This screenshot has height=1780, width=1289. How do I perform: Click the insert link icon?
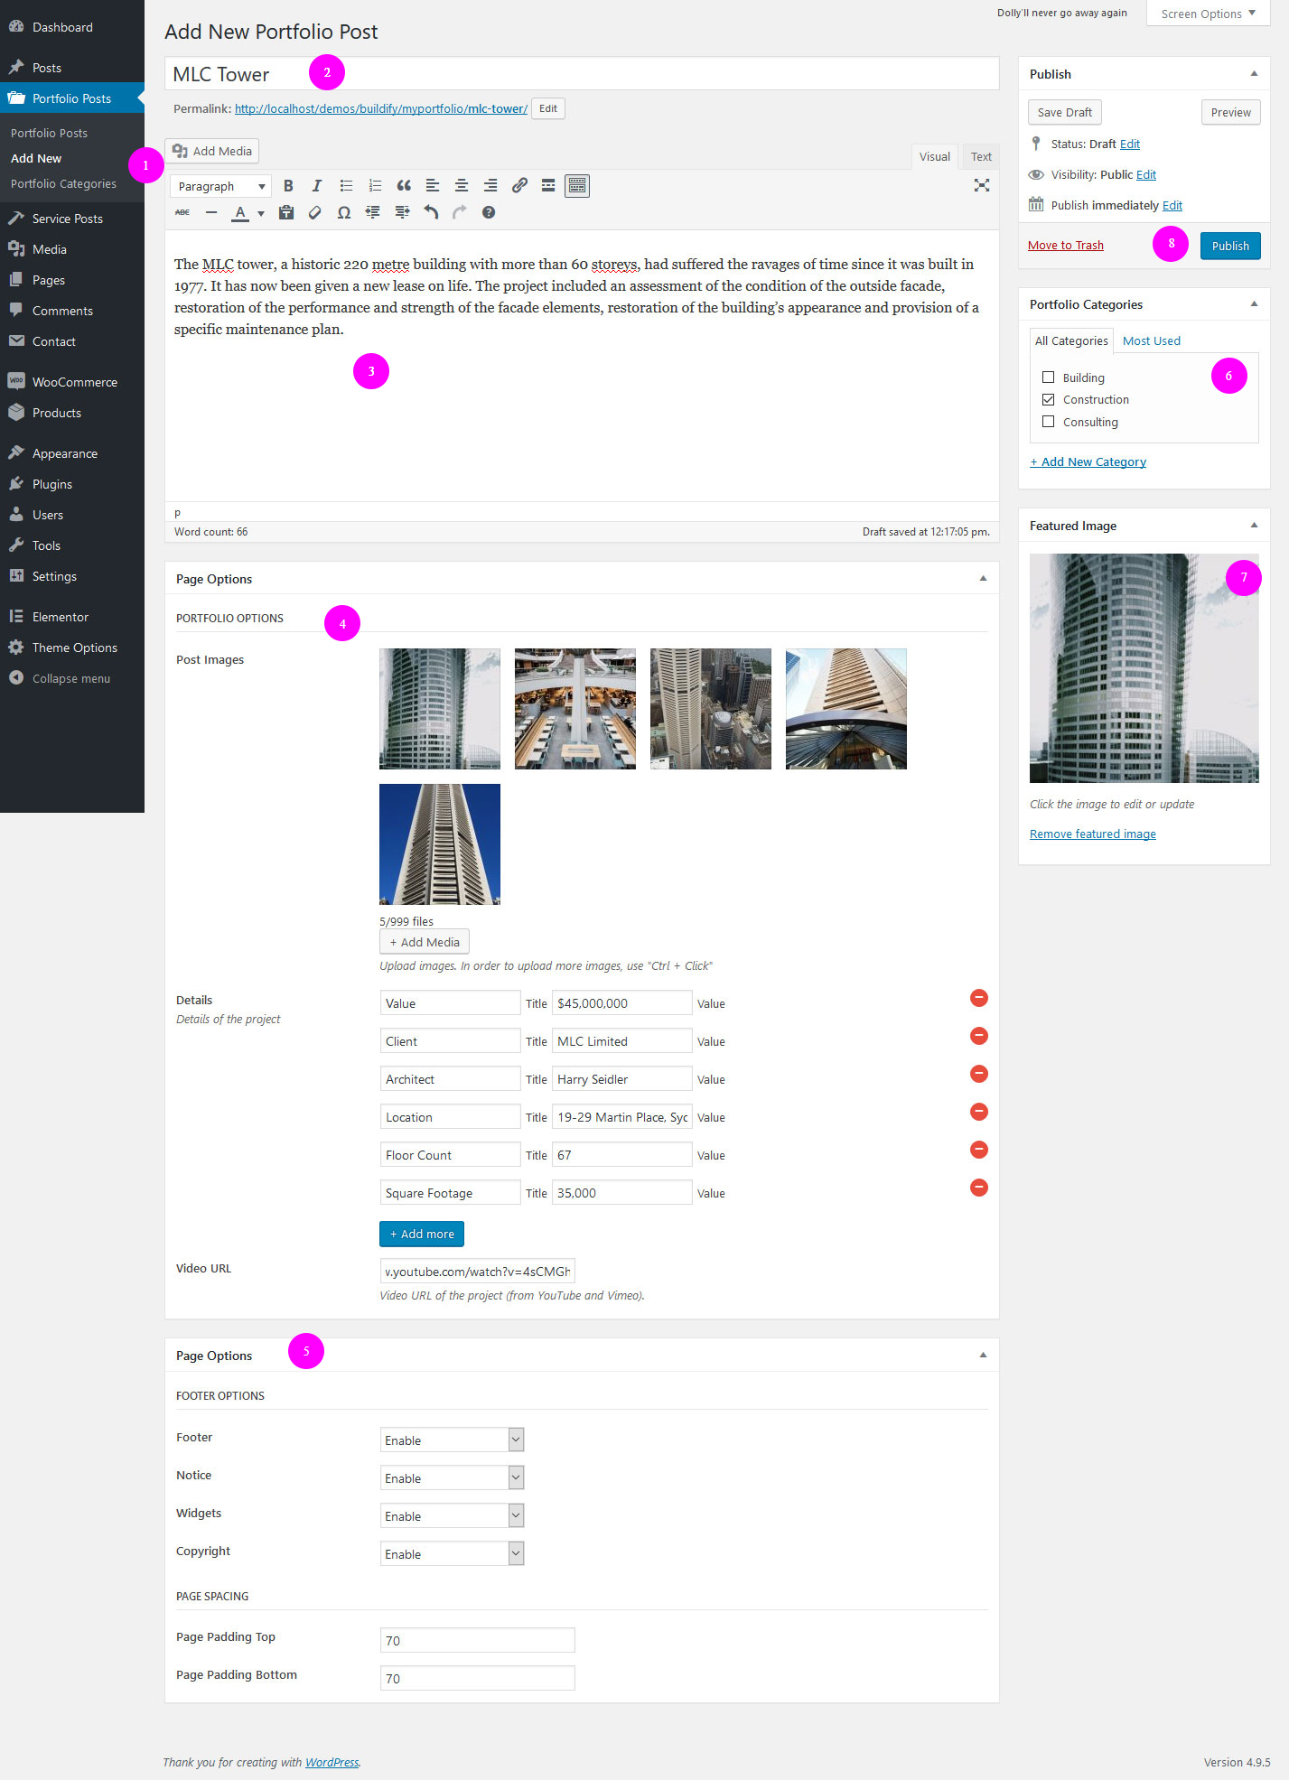[x=519, y=186]
